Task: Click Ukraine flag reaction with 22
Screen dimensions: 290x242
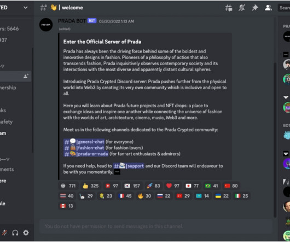Action: point(222,196)
